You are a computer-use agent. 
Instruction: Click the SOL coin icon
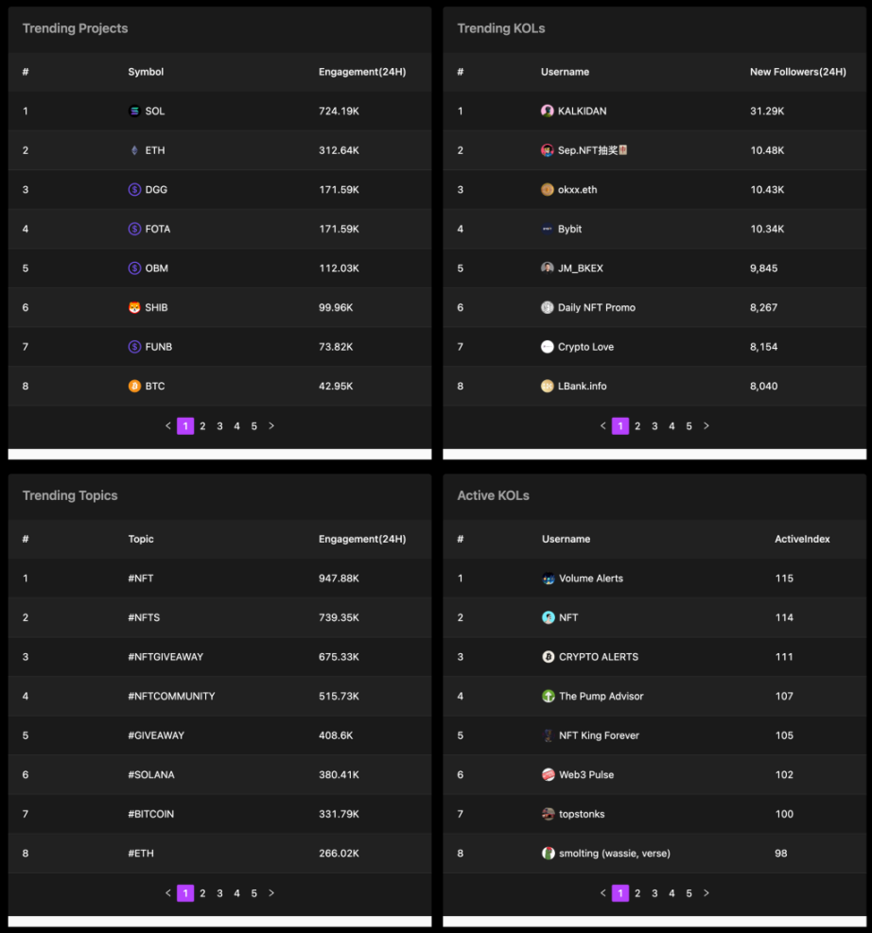(134, 112)
